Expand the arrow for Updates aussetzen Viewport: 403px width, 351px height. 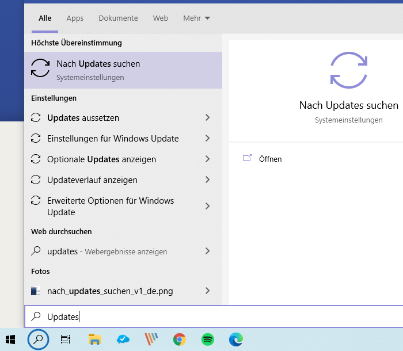(x=208, y=118)
